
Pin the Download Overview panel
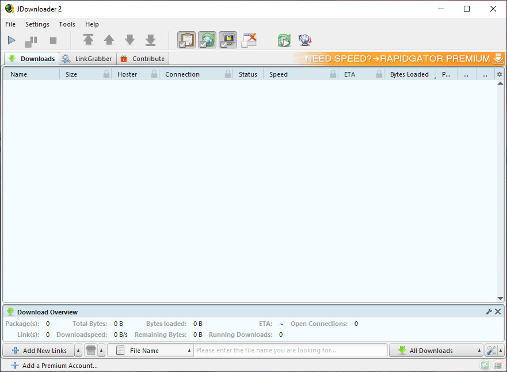[488, 311]
